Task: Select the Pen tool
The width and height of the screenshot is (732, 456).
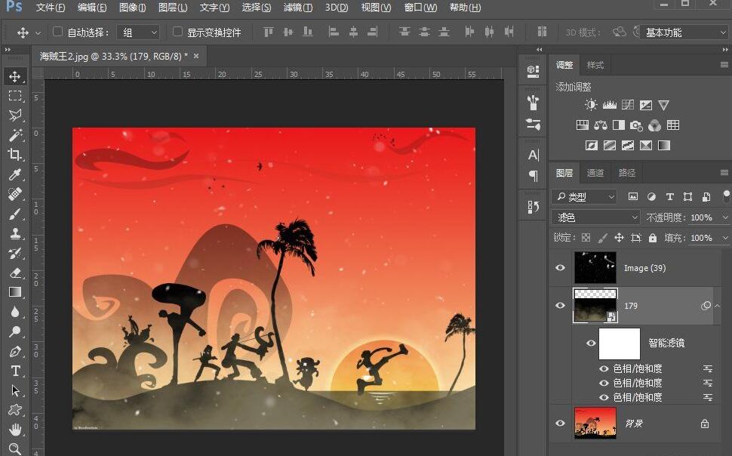Action: click(x=15, y=351)
